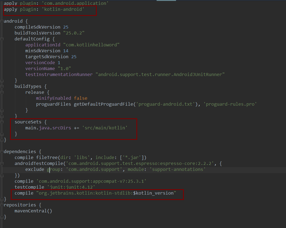The image size is (286, 228).
Task: Collapse the androidTestCompile closure fold marker
Action: point(2,164)
